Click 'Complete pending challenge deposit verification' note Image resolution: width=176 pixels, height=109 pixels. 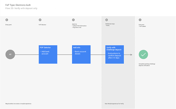coord(147,65)
